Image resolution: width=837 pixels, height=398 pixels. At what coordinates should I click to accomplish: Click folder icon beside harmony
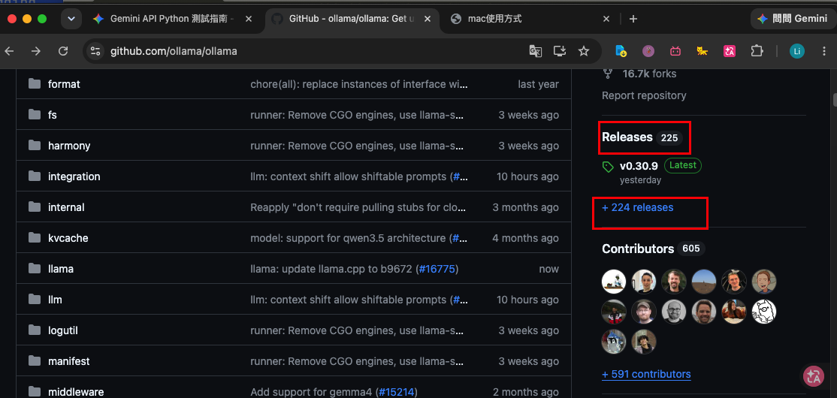[35, 145]
